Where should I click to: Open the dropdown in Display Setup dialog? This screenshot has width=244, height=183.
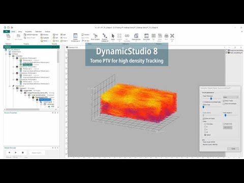[x=231, y=97]
